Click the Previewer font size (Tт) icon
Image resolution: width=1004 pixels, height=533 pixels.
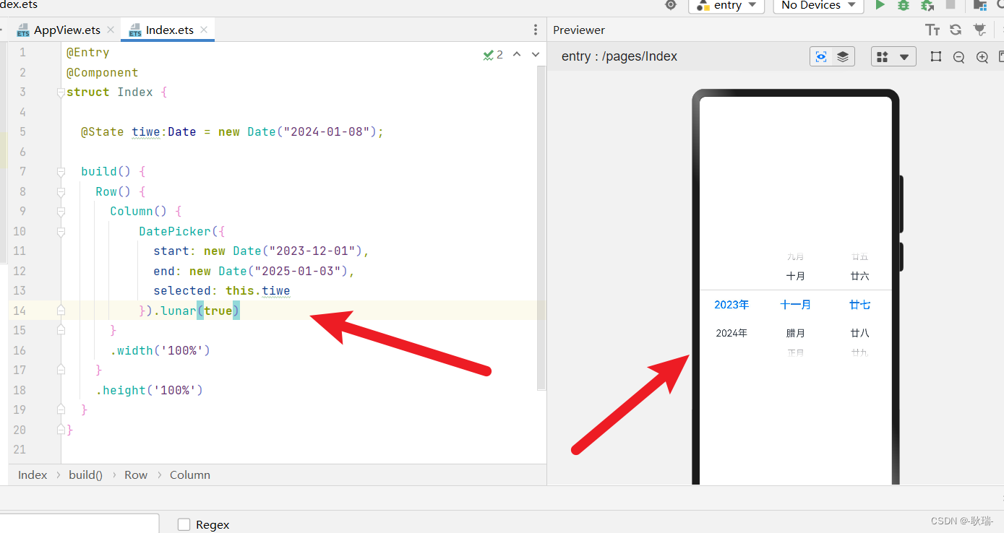[932, 30]
